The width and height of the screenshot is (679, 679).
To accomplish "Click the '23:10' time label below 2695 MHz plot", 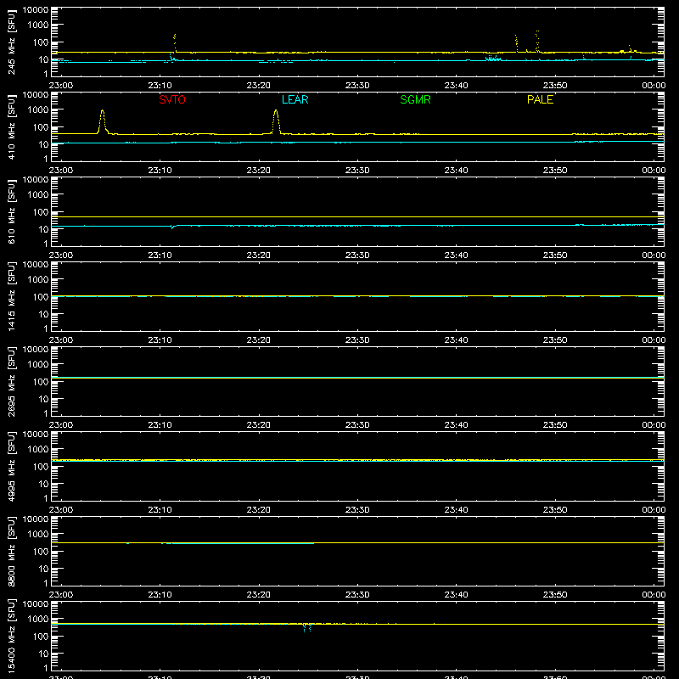I will (160, 425).
